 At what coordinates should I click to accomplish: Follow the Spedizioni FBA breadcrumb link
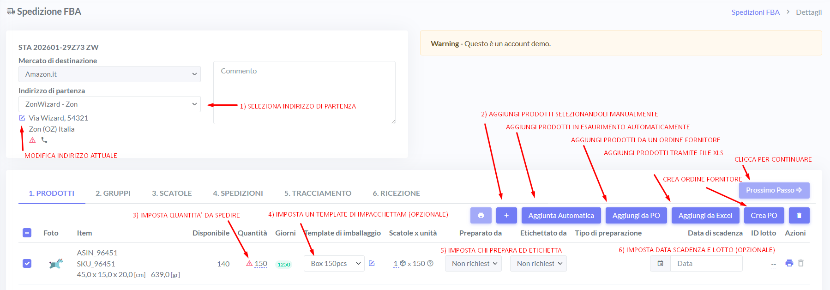click(755, 12)
